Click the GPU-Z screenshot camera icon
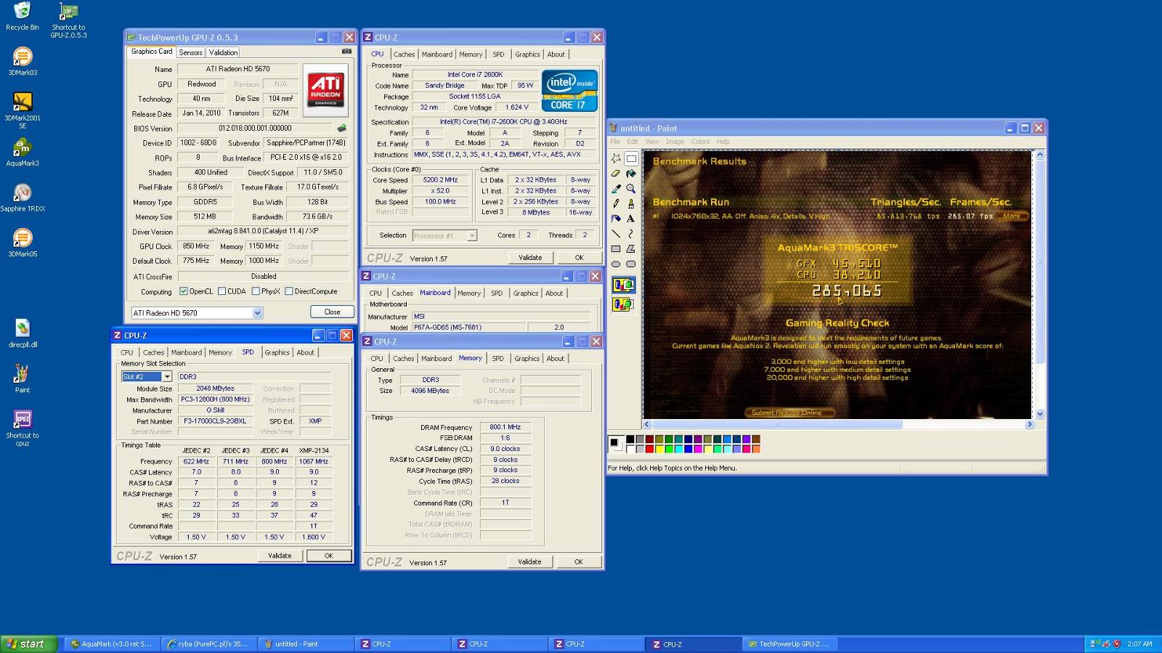Screen dimensions: 1162x653 pos(346,52)
